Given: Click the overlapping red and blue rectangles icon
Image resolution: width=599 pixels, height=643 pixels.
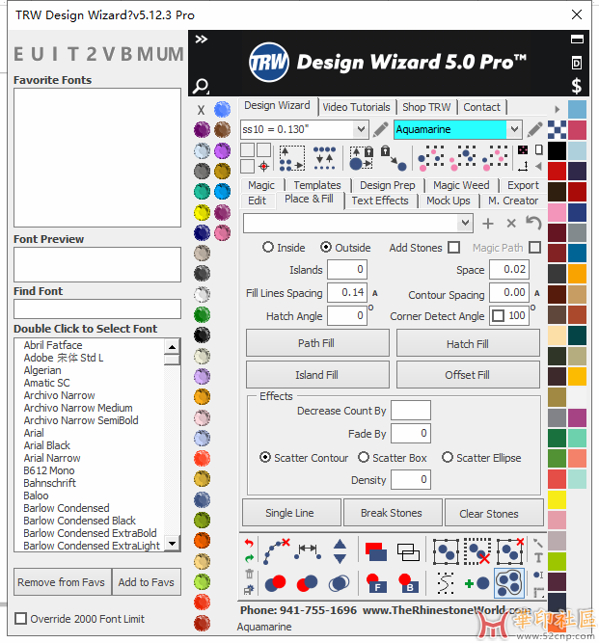Looking at the screenshot, I should tap(376, 551).
